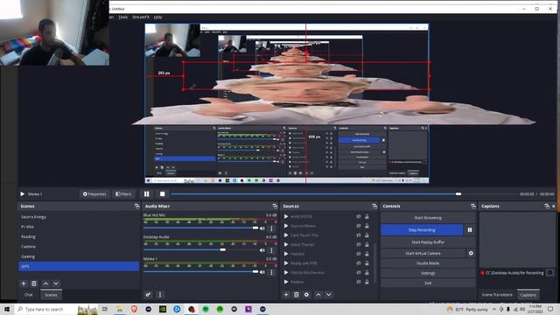Move the selected scene down
This screenshot has width=560, height=315.
click(56, 283)
